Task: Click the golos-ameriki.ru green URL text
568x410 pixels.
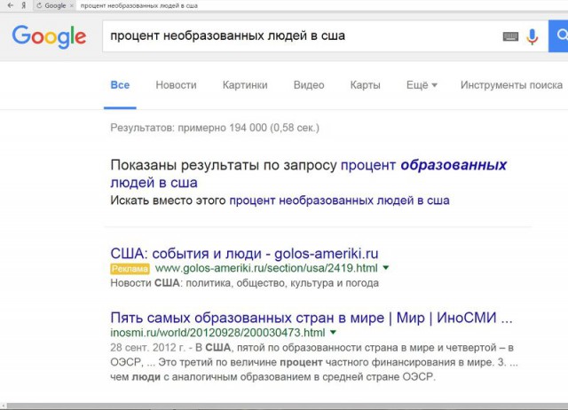Action: pyautogui.click(x=266, y=268)
